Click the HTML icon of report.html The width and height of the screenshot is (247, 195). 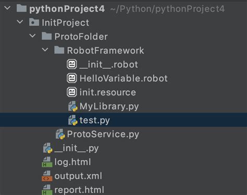tap(47, 190)
